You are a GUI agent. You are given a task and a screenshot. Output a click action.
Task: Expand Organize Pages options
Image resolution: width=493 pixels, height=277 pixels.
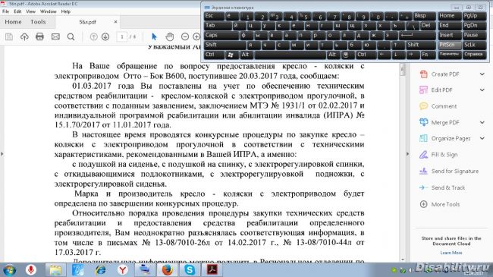tap(482, 138)
